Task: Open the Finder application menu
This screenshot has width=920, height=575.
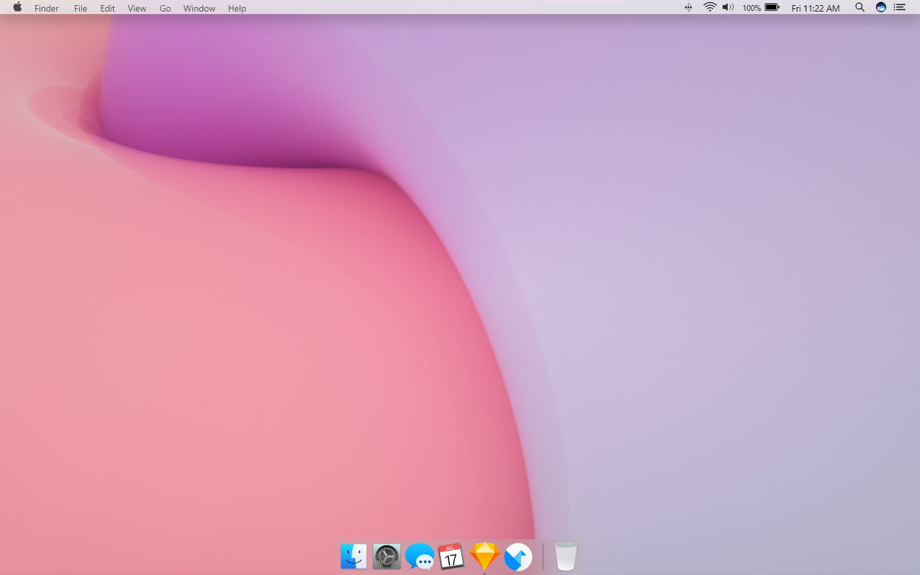Action: [x=47, y=8]
